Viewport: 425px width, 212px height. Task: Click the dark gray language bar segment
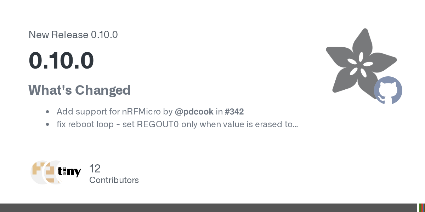pos(208,208)
